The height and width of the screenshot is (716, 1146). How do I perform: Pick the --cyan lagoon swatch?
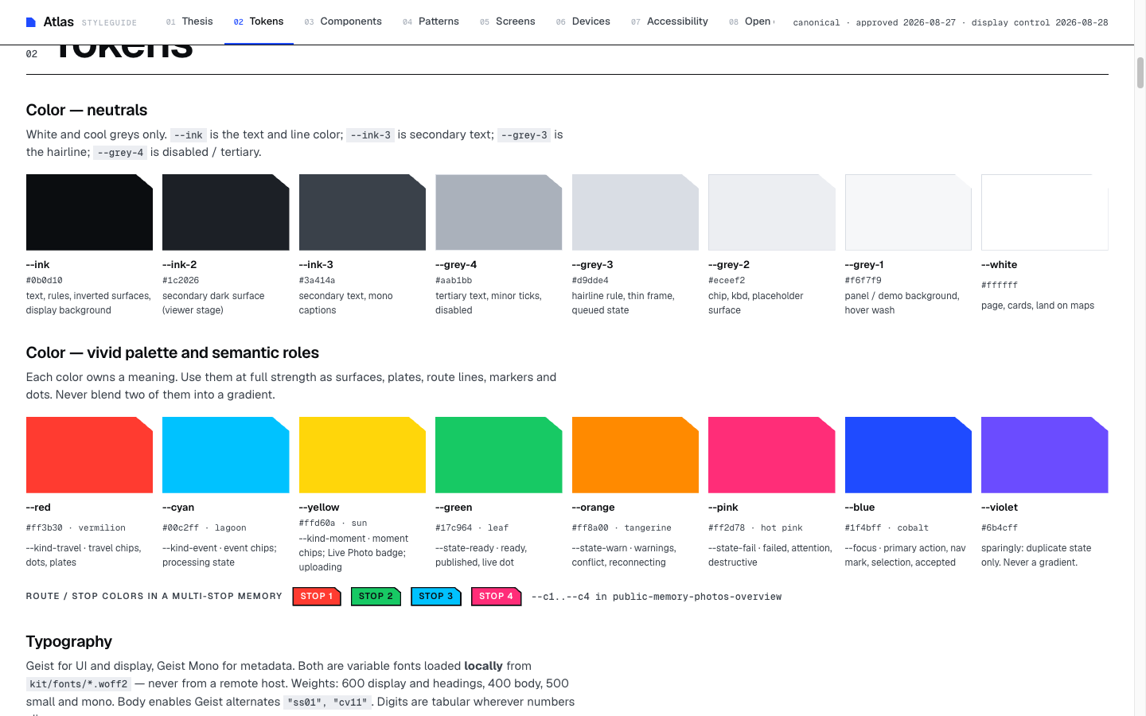point(226,455)
